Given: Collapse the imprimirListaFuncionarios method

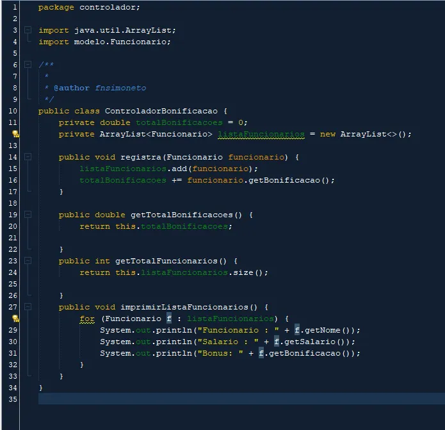Looking at the screenshot, I should pyautogui.click(x=28, y=307).
